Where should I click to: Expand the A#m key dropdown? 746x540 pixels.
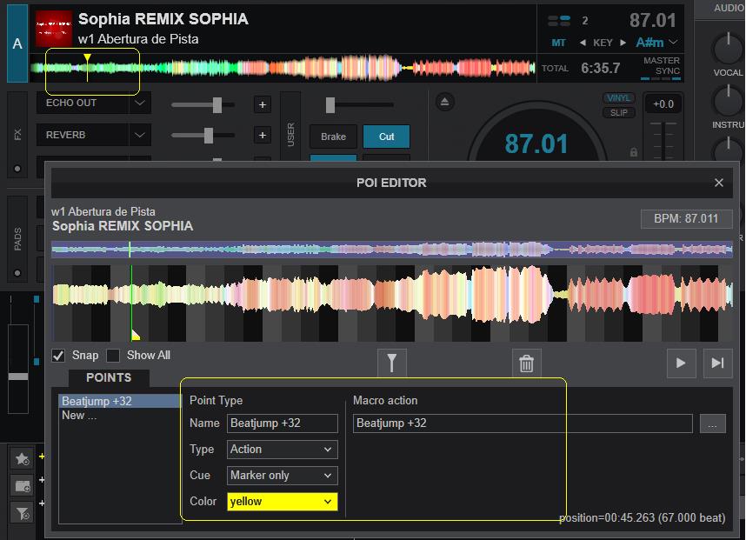tap(673, 43)
